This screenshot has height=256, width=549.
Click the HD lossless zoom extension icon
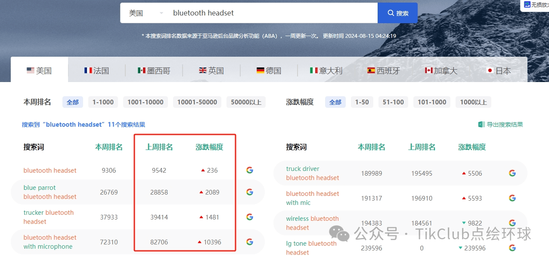(527, 5)
